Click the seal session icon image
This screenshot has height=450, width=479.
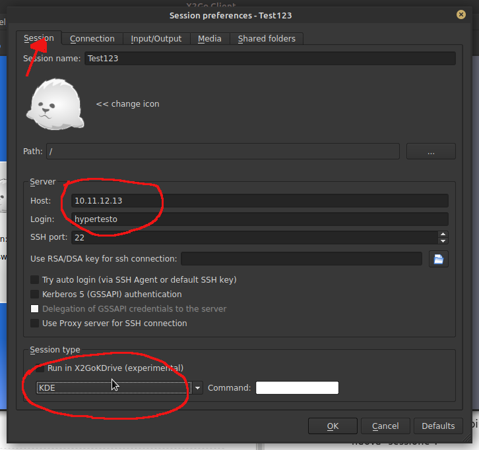(55, 104)
